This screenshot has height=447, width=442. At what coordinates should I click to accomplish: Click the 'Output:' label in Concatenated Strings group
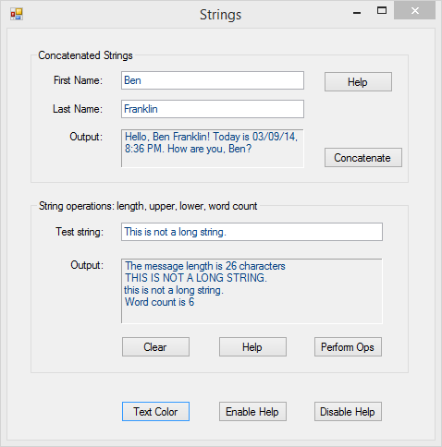pyautogui.click(x=86, y=137)
